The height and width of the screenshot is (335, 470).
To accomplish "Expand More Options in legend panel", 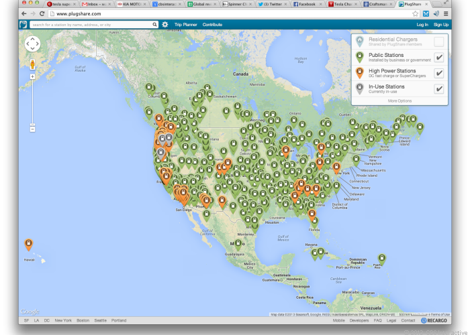I will 399,100.
